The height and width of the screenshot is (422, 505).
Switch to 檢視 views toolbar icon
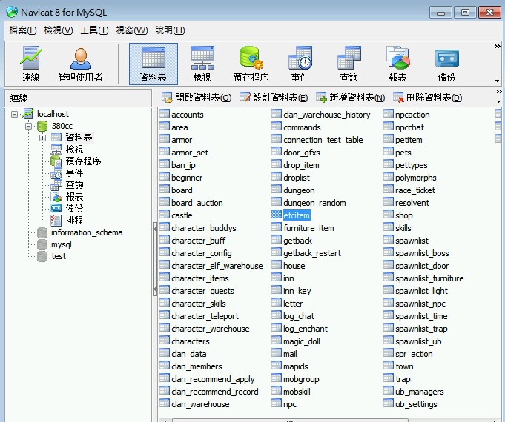(202, 64)
